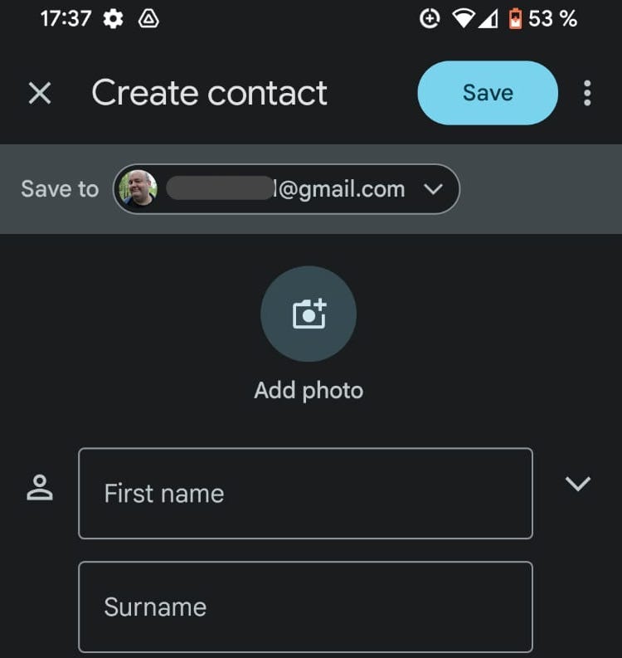This screenshot has width=622, height=658.
Task: Tap the triangle notification icon in status bar
Action: coord(148,19)
